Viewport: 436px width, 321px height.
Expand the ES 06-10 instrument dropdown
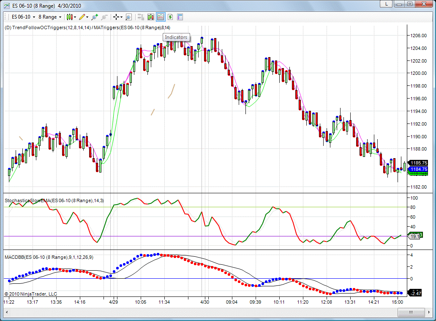[34, 17]
